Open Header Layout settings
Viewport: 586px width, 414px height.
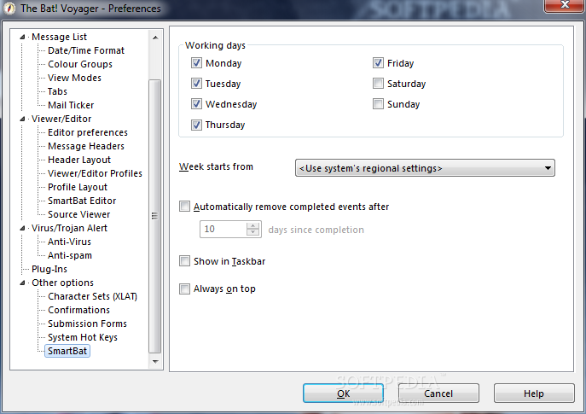pyautogui.click(x=79, y=160)
